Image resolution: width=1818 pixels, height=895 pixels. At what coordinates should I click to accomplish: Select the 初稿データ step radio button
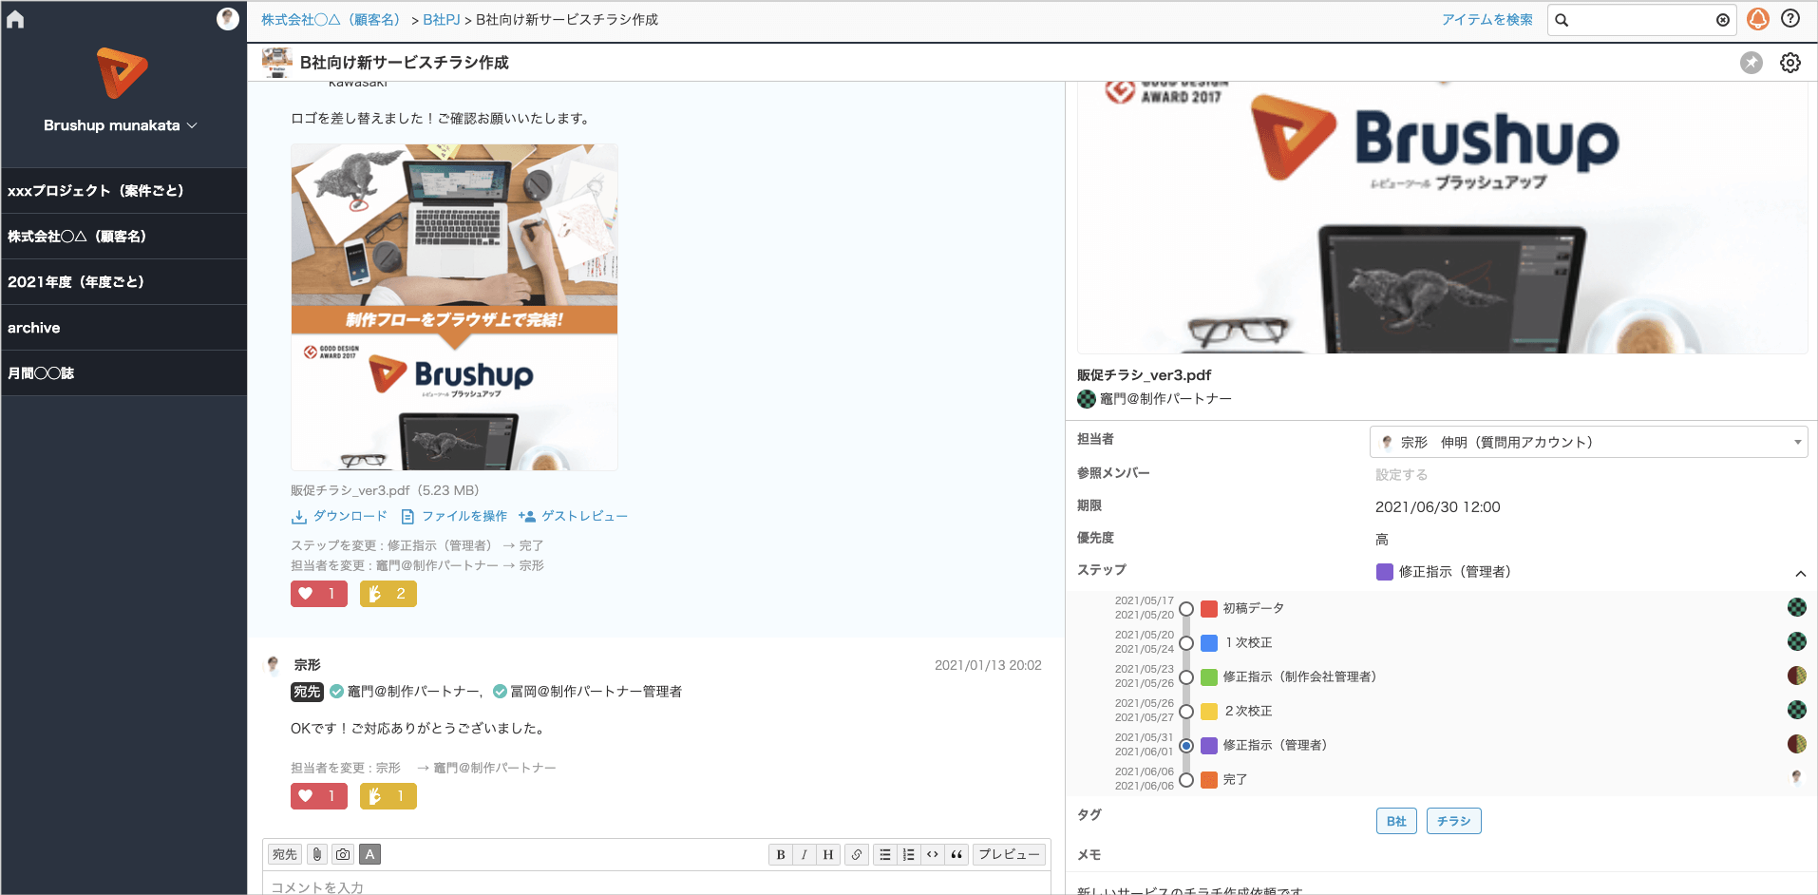pyautogui.click(x=1186, y=609)
